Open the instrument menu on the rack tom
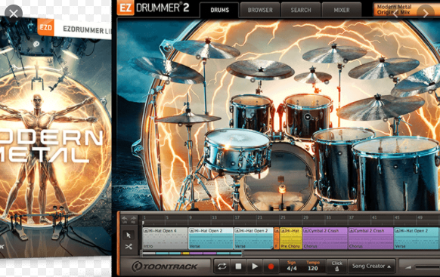Viewport: 440px width, 277px height. (x=308, y=117)
